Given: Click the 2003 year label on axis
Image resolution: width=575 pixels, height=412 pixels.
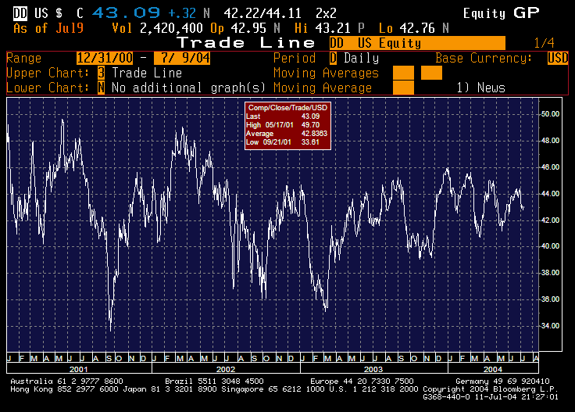Looking at the screenshot, I should [373, 367].
